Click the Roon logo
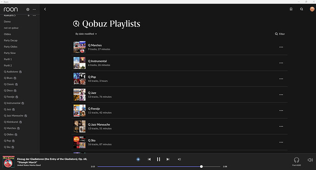 coord(11,10)
